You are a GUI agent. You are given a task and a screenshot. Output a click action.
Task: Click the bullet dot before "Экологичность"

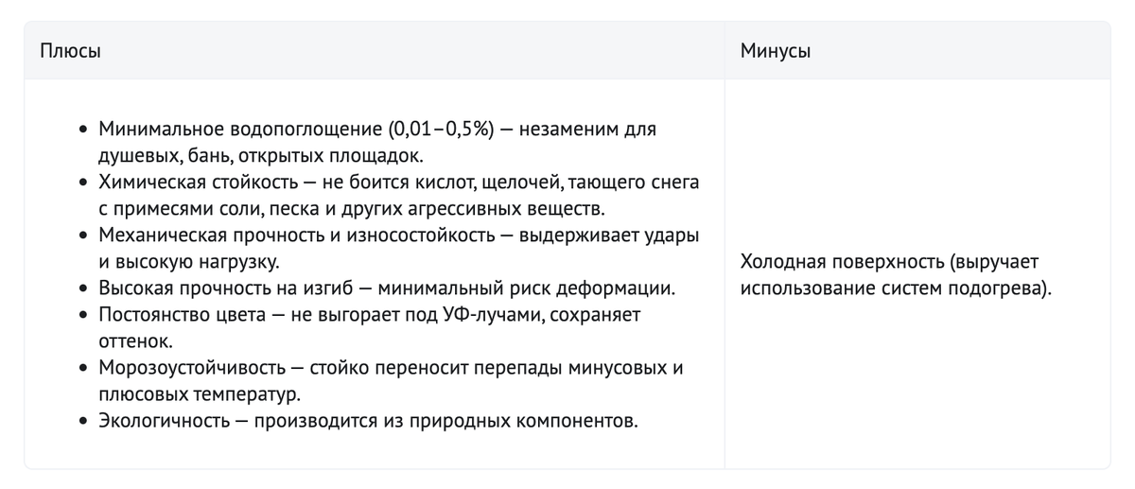pos(85,421)
